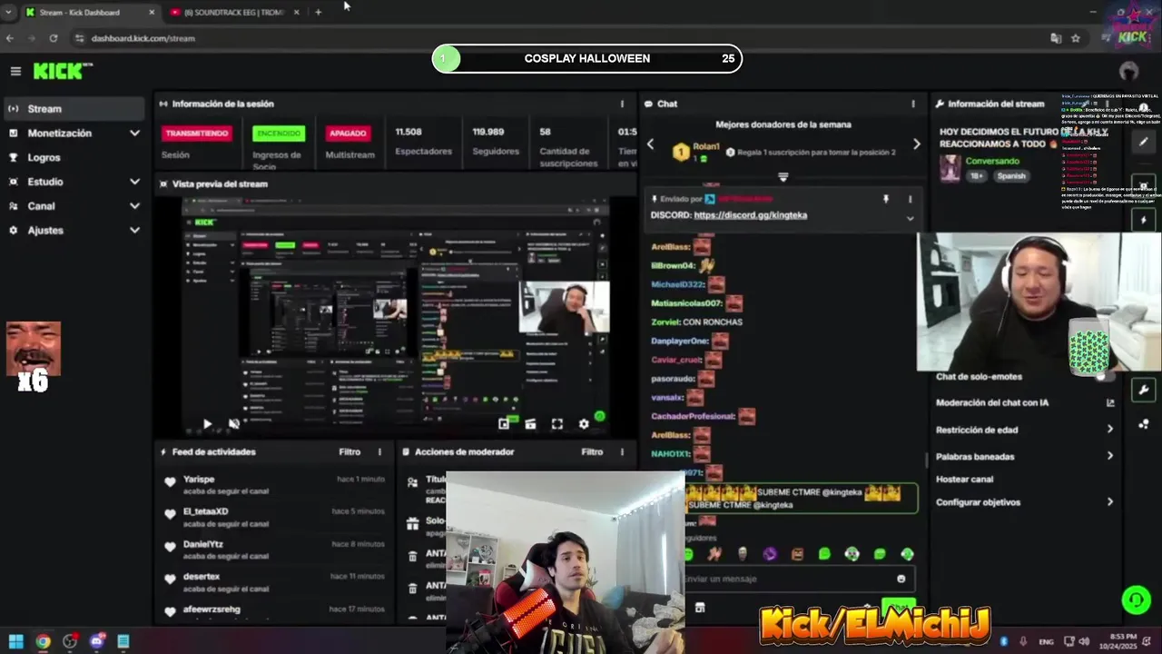Image resolution: width=1162 pixels, height=654 pixels.
Task: Click the translate page icon in address bar
Action: 1056,38
